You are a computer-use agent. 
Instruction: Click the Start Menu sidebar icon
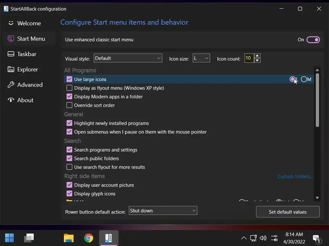[11, 39]
